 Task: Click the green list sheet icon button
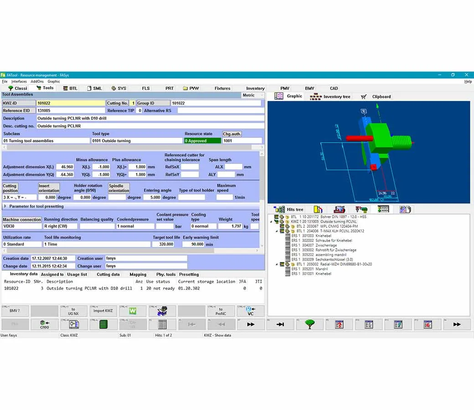[x=103, y=324]
